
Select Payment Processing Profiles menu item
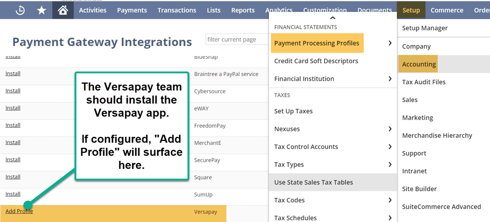tap(317, 43)
